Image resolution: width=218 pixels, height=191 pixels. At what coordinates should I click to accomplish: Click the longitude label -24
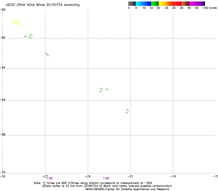pos(88,176)
